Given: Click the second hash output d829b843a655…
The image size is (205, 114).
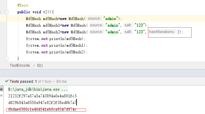Looking at the screenshot, I should click(42, 103).
